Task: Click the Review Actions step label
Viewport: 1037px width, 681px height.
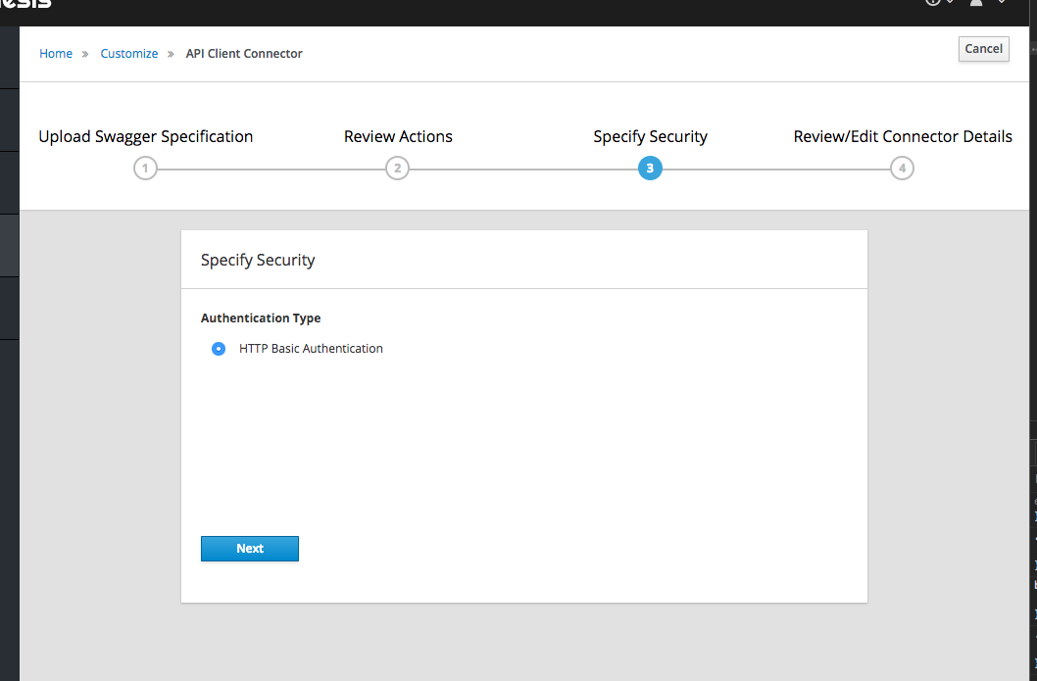Action: (x=398, y=136)
